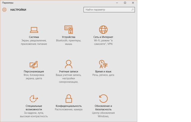
Task: Click the 'Устройства' text label
Action: pos(68,37)
